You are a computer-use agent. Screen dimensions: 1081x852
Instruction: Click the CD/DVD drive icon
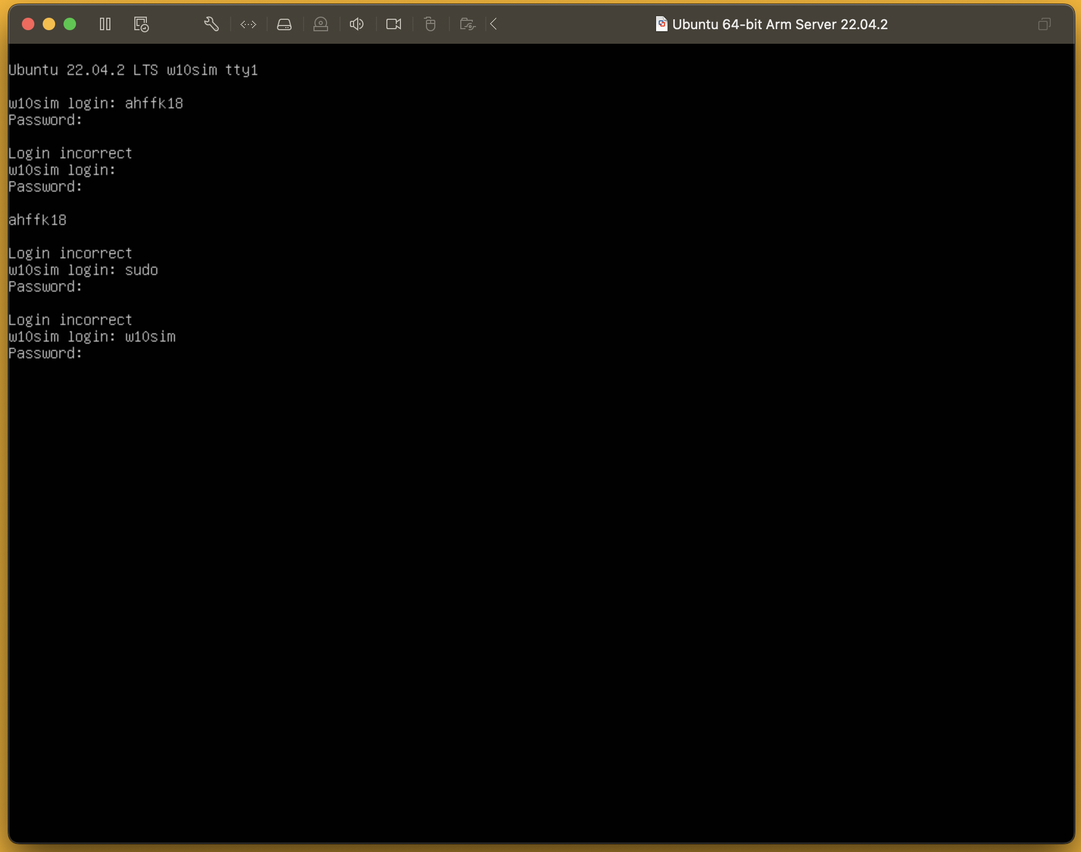click(x=321, y=24)
